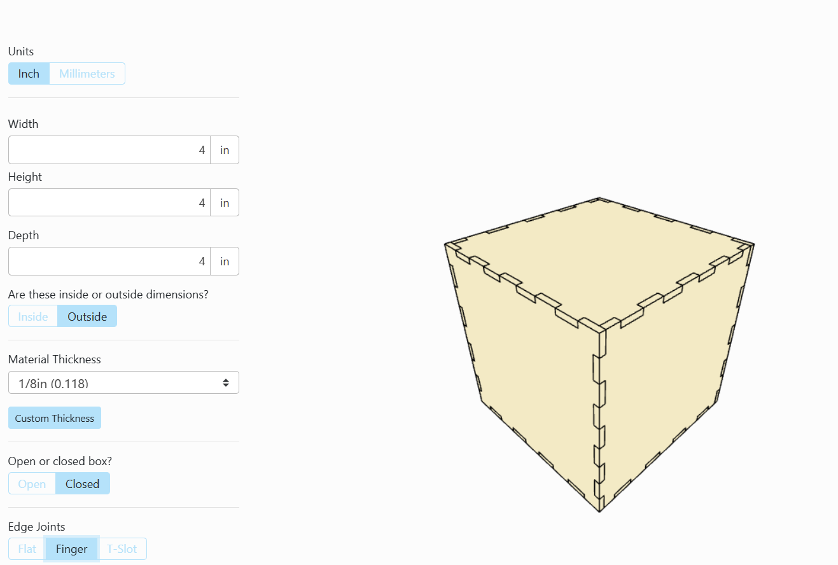
Task: Switch units to Millimeters
Action: pyautogui.click(x=87, y=73)
